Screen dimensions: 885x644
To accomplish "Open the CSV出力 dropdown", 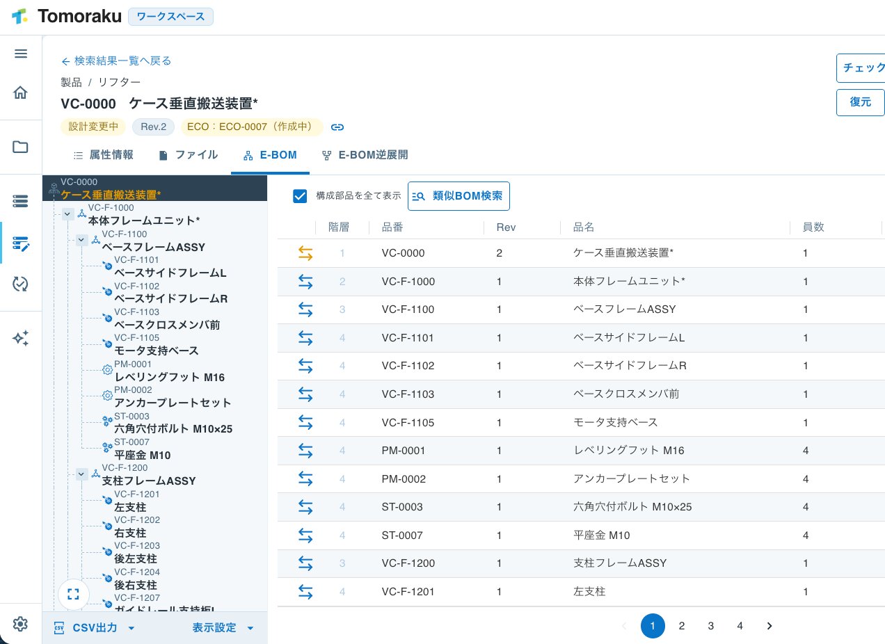I will pyautogui.click(x=94, y=628).
